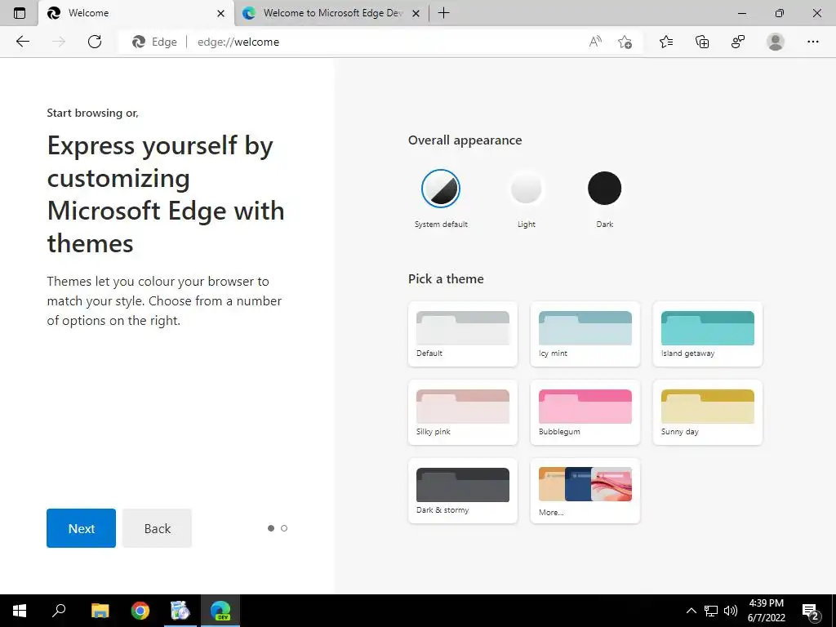Screen dimensions: 836x627
Task: Switch to the Welcome tab
Action: 136,13
